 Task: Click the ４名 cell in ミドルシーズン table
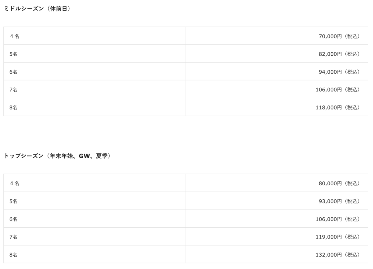14,36
